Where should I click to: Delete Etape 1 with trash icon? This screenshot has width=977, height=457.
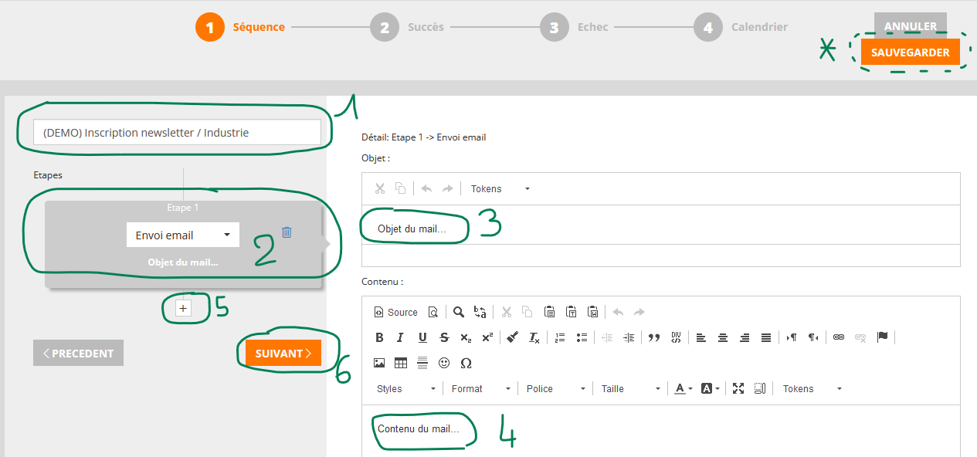coord(287,232)
